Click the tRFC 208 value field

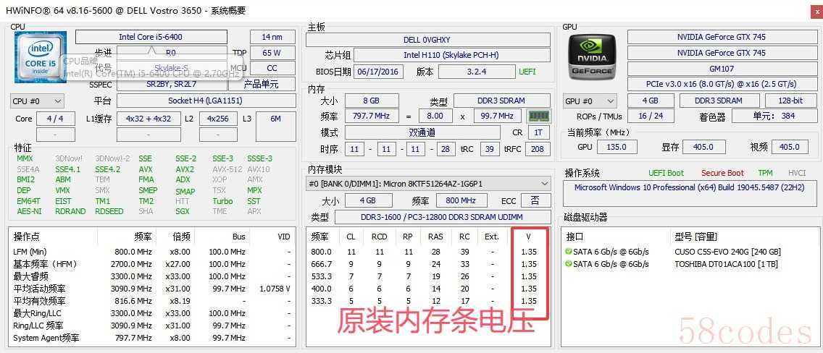pos(538,149)
